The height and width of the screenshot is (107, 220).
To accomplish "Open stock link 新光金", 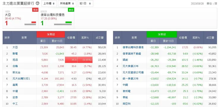I will pos(16,72).
